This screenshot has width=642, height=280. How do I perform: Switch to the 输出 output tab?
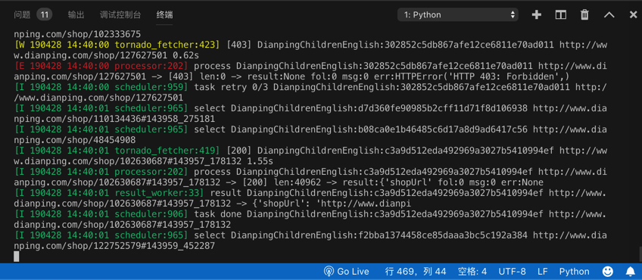coord(76,15)
